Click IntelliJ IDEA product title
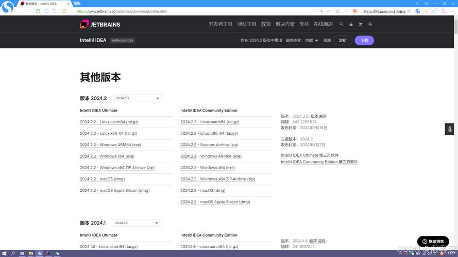The width and height of the screenshot is (458, 257). pyautogui.click(x=93, y=40)
